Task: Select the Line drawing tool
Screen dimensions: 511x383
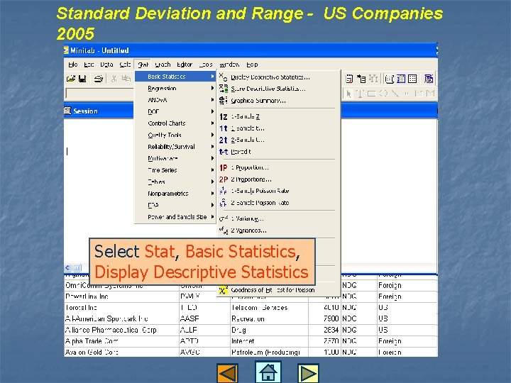Action: point(395,94)
